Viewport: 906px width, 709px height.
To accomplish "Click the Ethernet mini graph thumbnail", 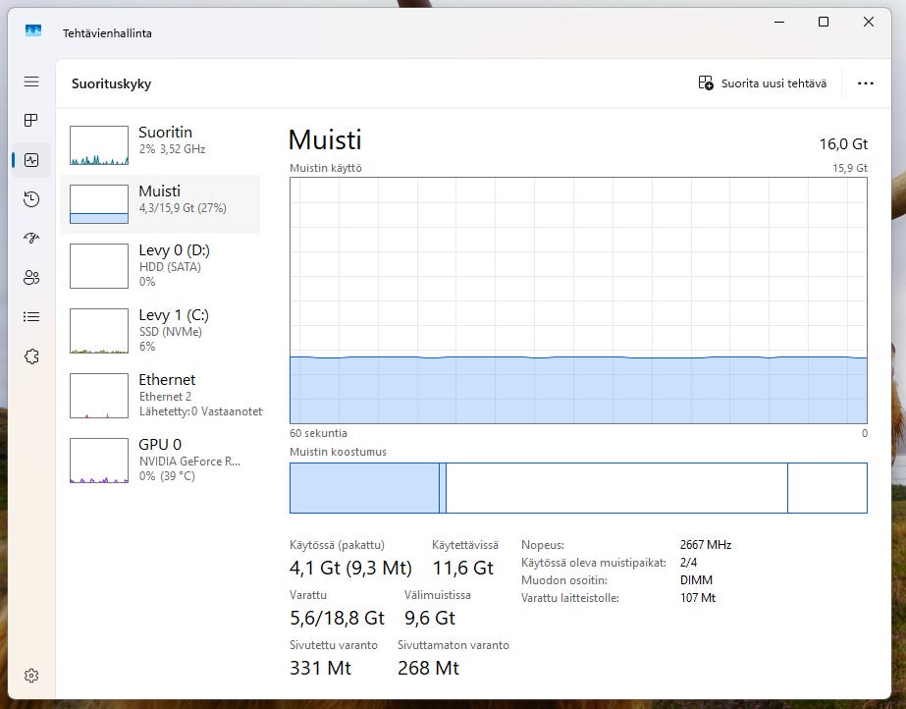I will point(99,395).
